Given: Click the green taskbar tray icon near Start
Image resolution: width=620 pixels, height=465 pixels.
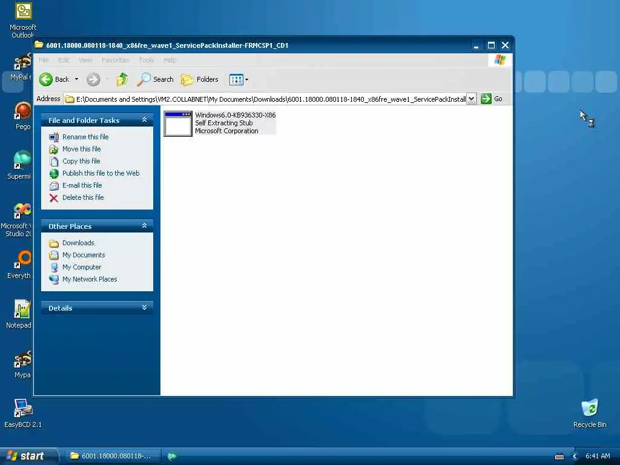Looking at the screenshot, I should [x=172, y=457].
